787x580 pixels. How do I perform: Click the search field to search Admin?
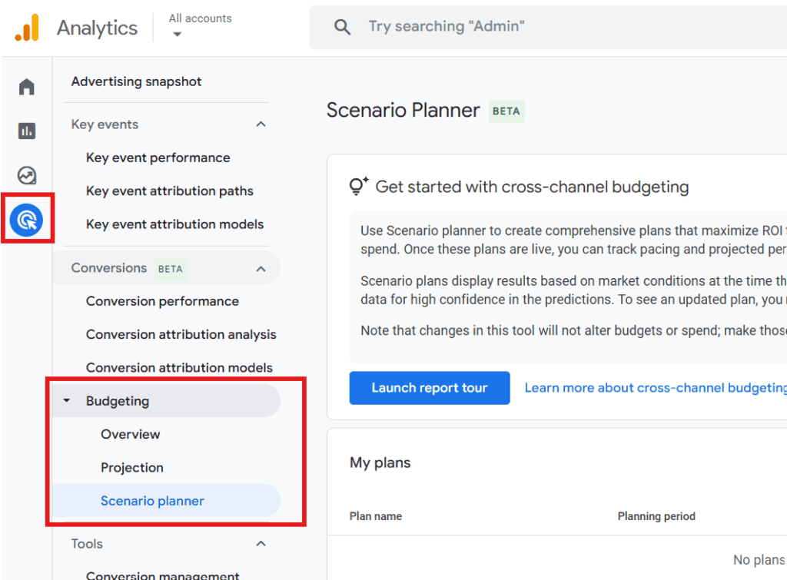pyautogui.click(x=538, y=27)
